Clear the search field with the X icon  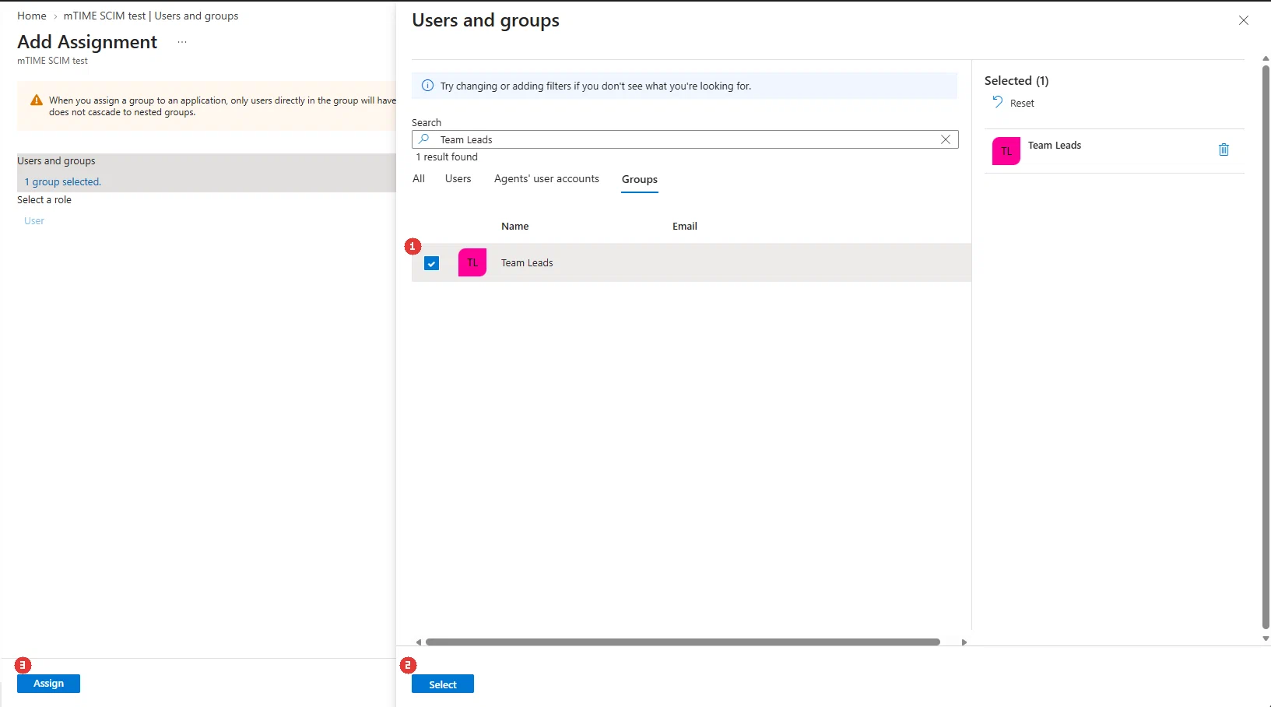coord(946,139)
